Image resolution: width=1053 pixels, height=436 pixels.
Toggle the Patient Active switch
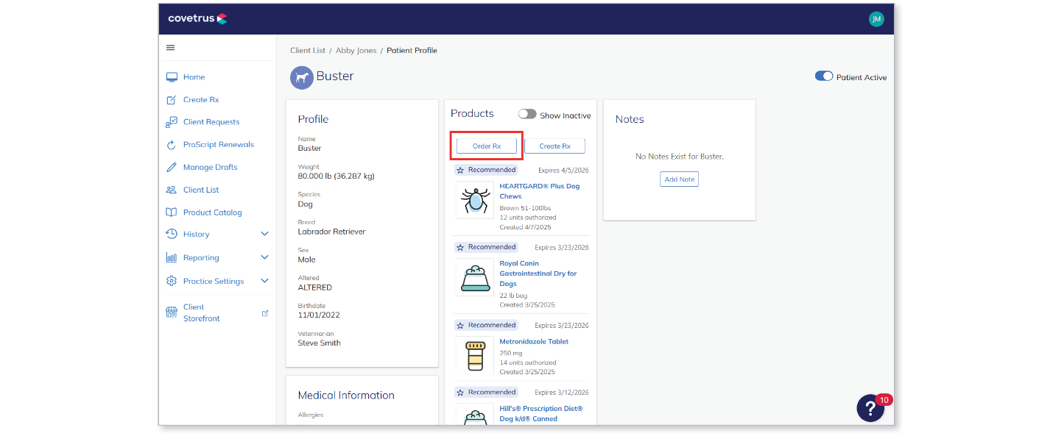coord(824,76)
